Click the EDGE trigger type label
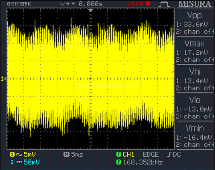The height and width of the screenshot is (170, 215). click(x=151, y=154)
